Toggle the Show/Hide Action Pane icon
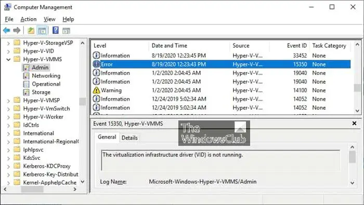Image resolution: width=364 pixels, height=205 pixels. coord(66,31)
